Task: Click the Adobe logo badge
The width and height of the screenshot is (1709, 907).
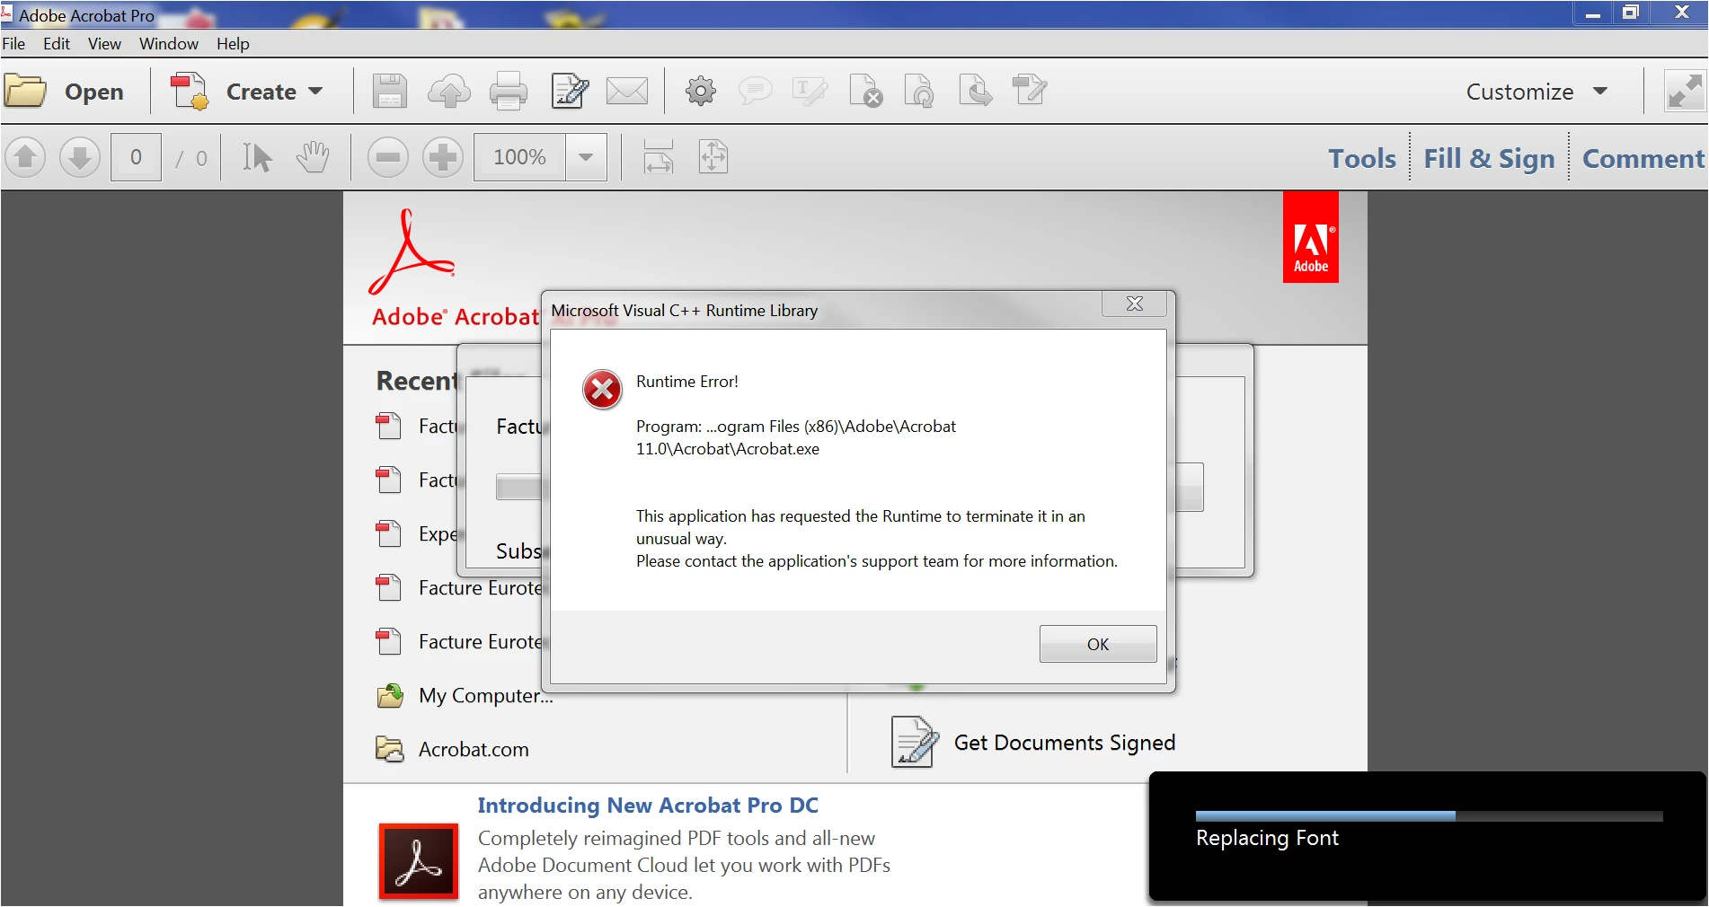Action: [x=1310, y=237]
